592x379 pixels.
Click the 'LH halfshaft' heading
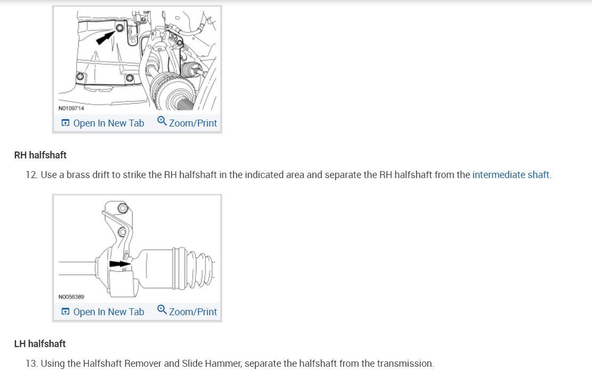40,343
